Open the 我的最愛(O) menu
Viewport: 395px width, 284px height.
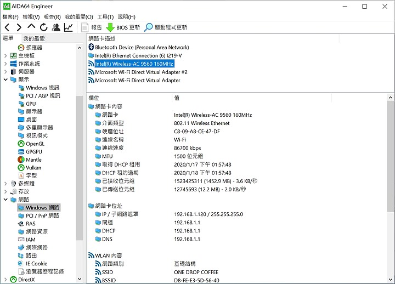[79, 17]
